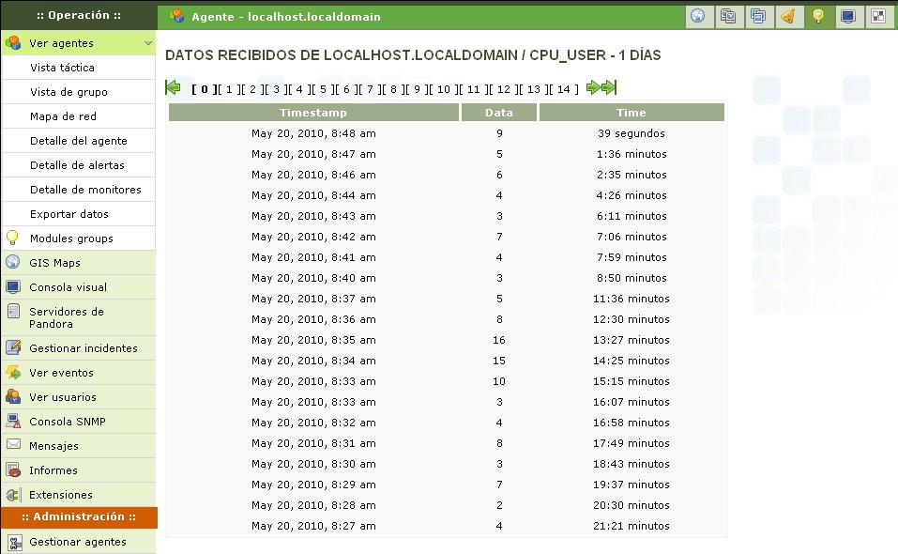Go to the next page with green arrow
Viewport: 898px width, 554px height.
593,88
